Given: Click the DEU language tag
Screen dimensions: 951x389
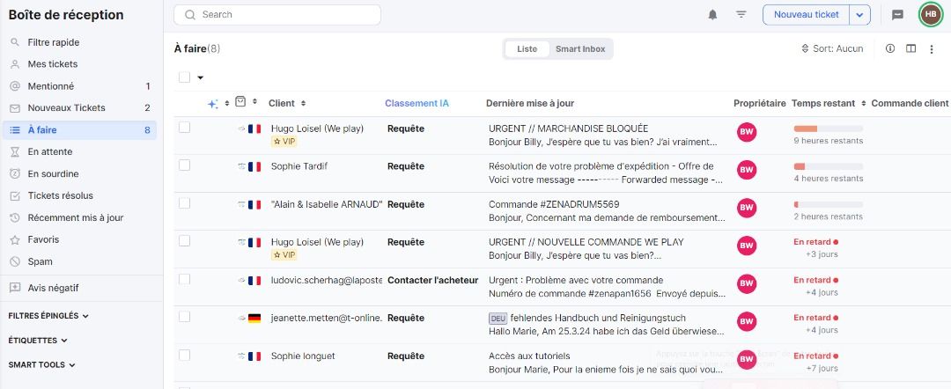Looking at the screenshot, I should point(498,318).
